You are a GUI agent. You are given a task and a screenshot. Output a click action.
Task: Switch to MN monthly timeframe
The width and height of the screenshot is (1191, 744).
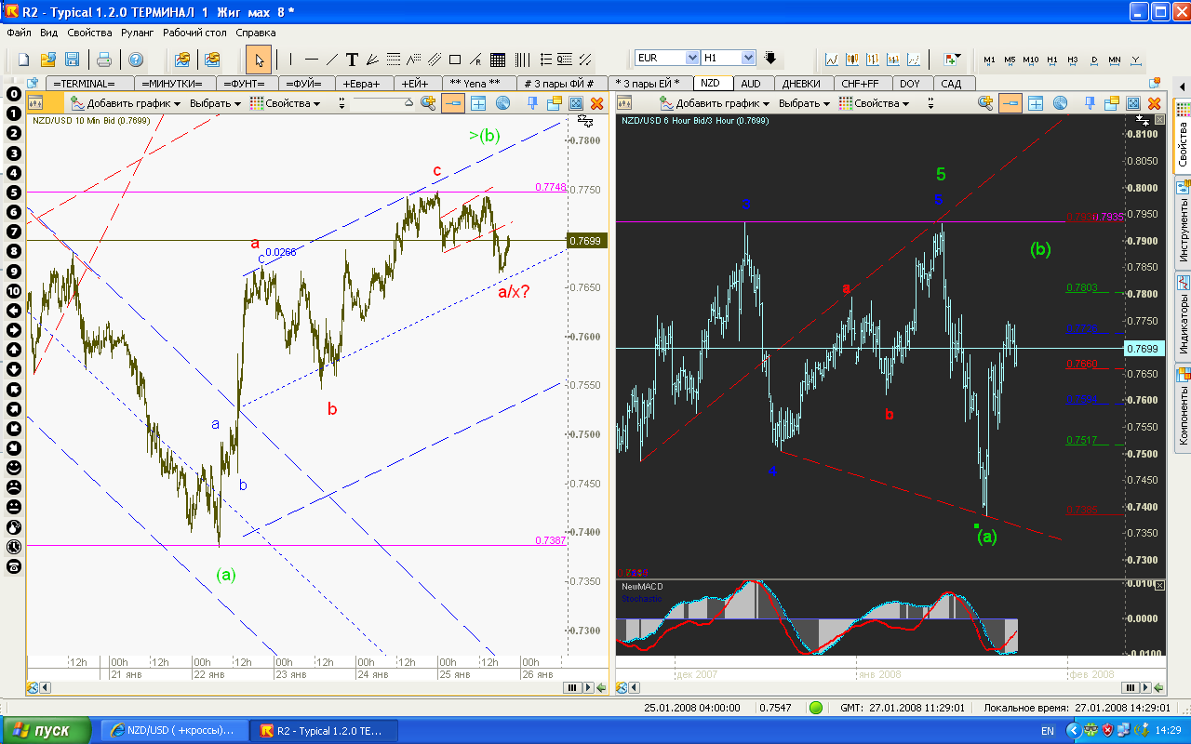point(1115,60)
